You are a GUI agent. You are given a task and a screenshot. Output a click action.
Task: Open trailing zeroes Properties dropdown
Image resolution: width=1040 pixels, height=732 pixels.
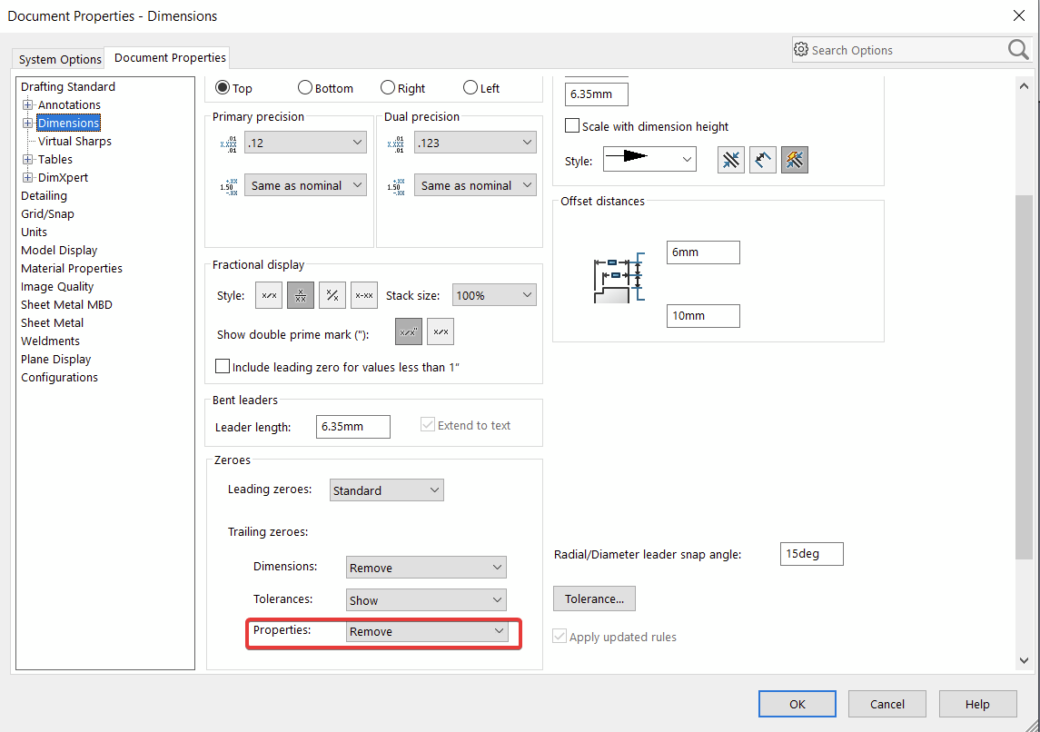427,631
